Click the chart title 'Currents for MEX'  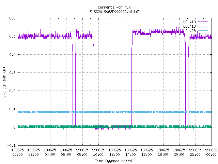(x=114, y=7)
